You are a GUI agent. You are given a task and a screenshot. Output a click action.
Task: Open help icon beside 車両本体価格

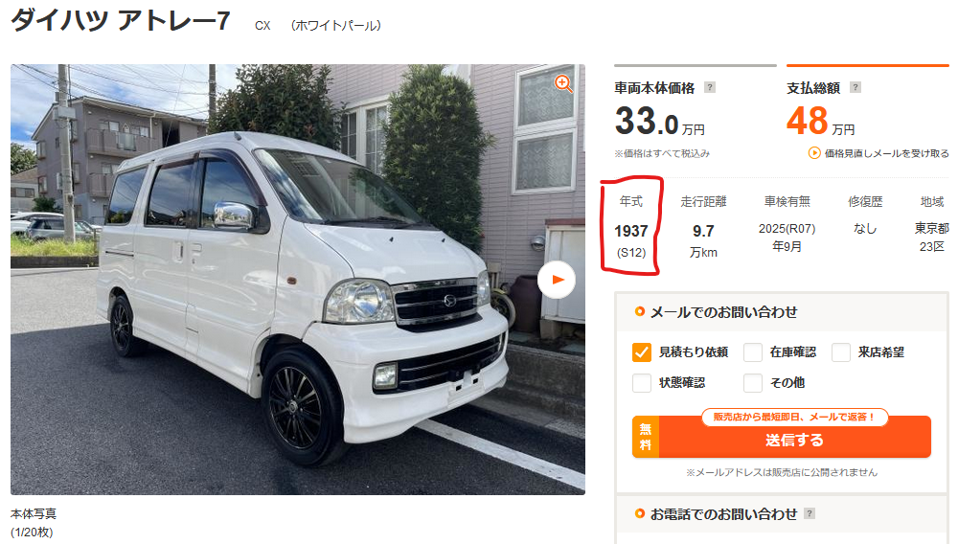tap(709, 87)
